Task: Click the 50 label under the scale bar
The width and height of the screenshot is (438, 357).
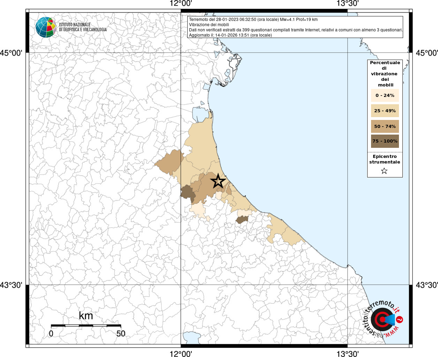Action: pyautogui.click(x=121, y=334)
